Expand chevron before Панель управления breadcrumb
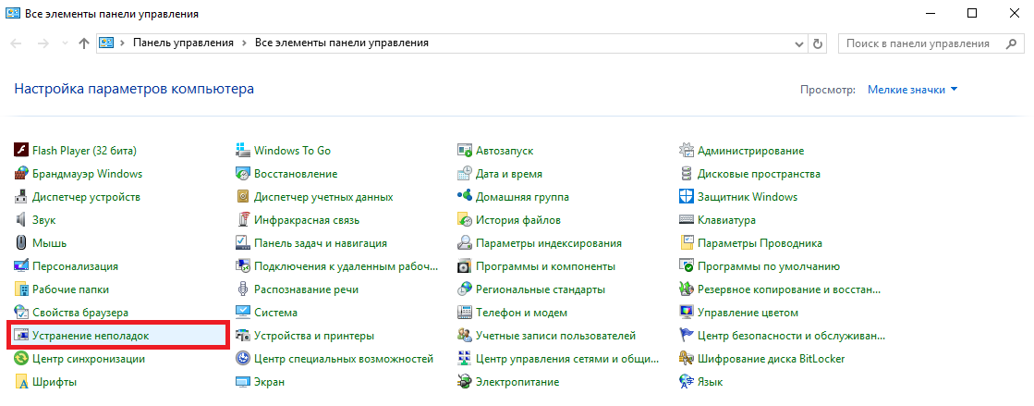 click(x=123, y=43)
